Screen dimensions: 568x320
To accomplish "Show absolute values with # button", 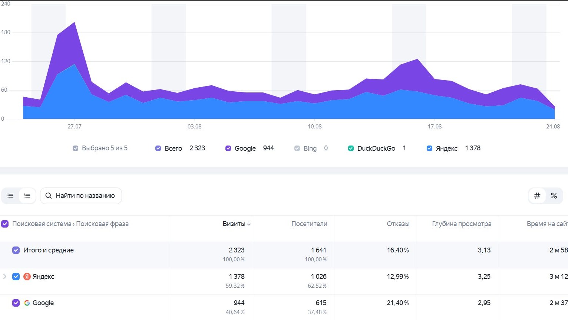I will click(537, 196).
